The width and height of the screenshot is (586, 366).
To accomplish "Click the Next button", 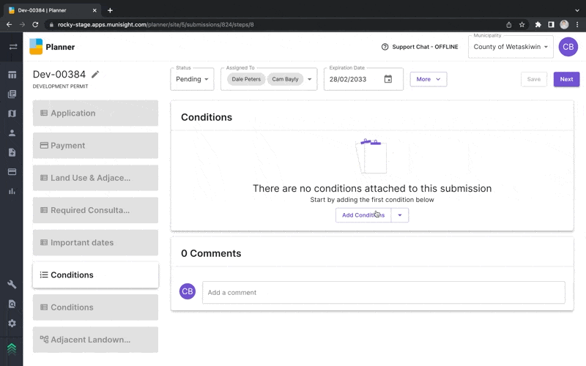I will click(x=566, y=79).
